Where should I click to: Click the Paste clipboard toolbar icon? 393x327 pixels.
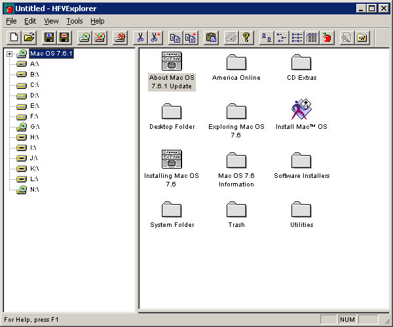pyautogui.click(x=210, y=37)
